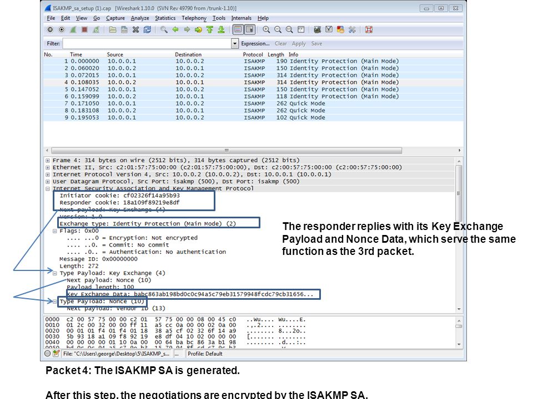
Task: Stop the running capture (red square)
Action: click(x=84, y=30)
